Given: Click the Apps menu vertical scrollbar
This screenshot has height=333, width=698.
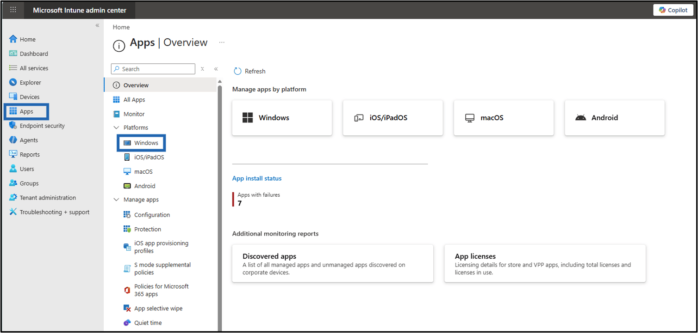Looking at the screenshot, I should point(220,208).
